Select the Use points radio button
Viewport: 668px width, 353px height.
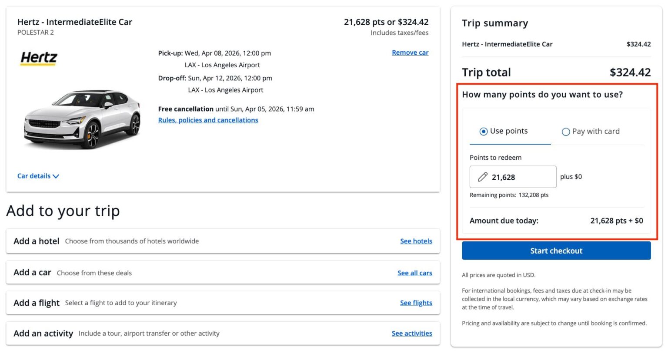click(x=483, y=132)
